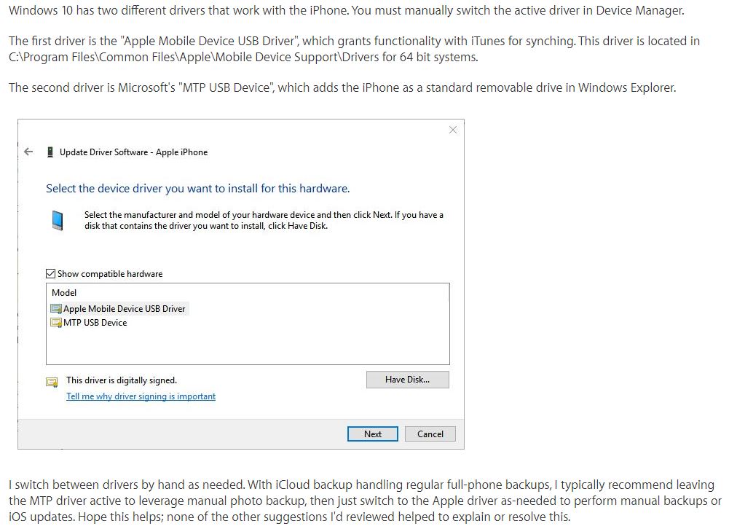
Task: Click the 'Update Driver Software - Apple iPhone' title
Action: [x=133, y=152]
